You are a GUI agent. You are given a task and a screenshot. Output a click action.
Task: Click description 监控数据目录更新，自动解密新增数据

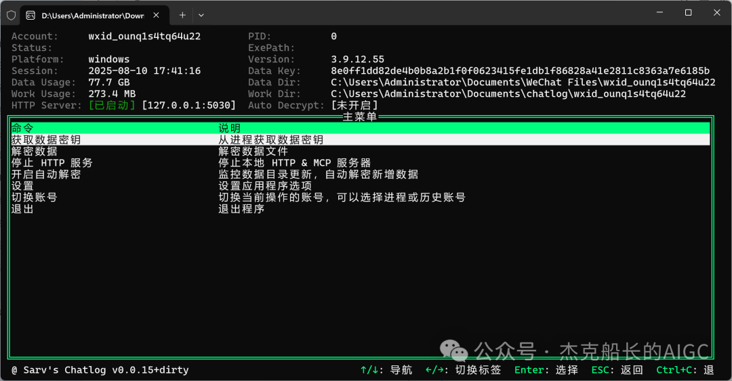(x=319, y=175)
